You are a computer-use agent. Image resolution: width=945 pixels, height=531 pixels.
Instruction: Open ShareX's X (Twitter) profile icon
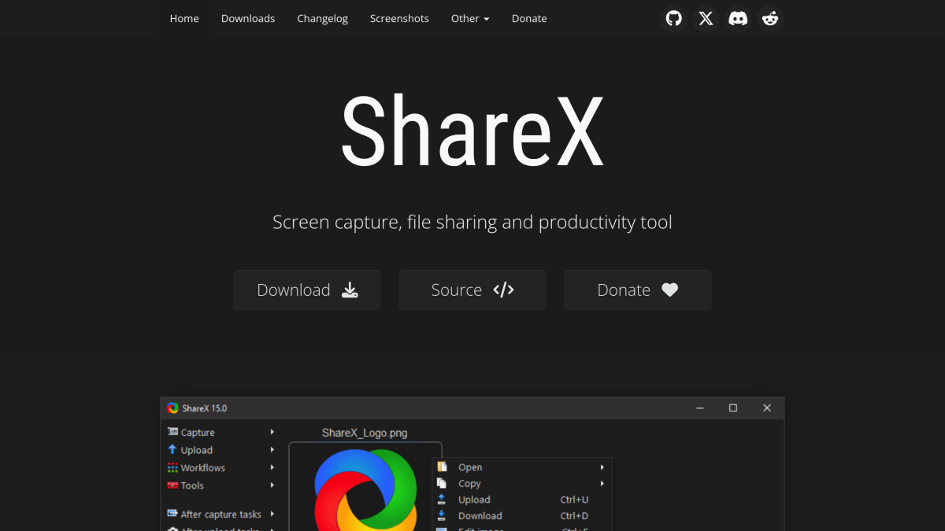(706, 18)
